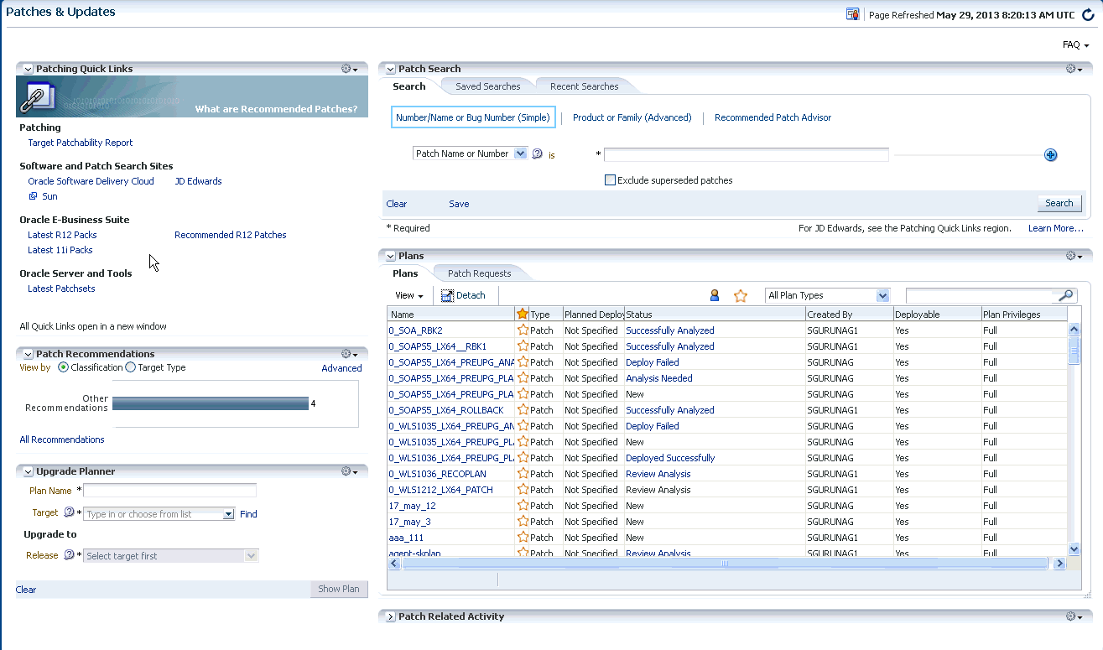Open the Latest R12 Packs link

point(62,235)
